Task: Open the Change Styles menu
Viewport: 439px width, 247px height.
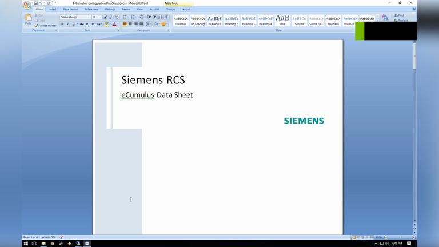Action: pos(385,18)
